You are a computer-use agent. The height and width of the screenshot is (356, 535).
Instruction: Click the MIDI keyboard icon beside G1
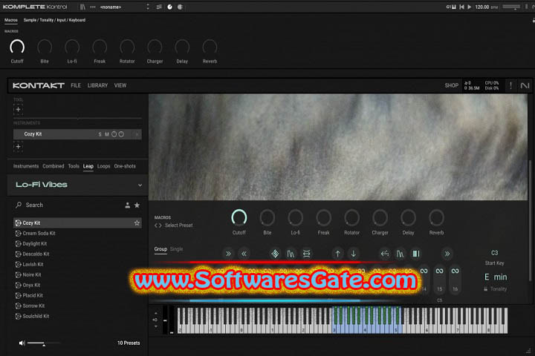pyautogui.click(x=454, y=7)
